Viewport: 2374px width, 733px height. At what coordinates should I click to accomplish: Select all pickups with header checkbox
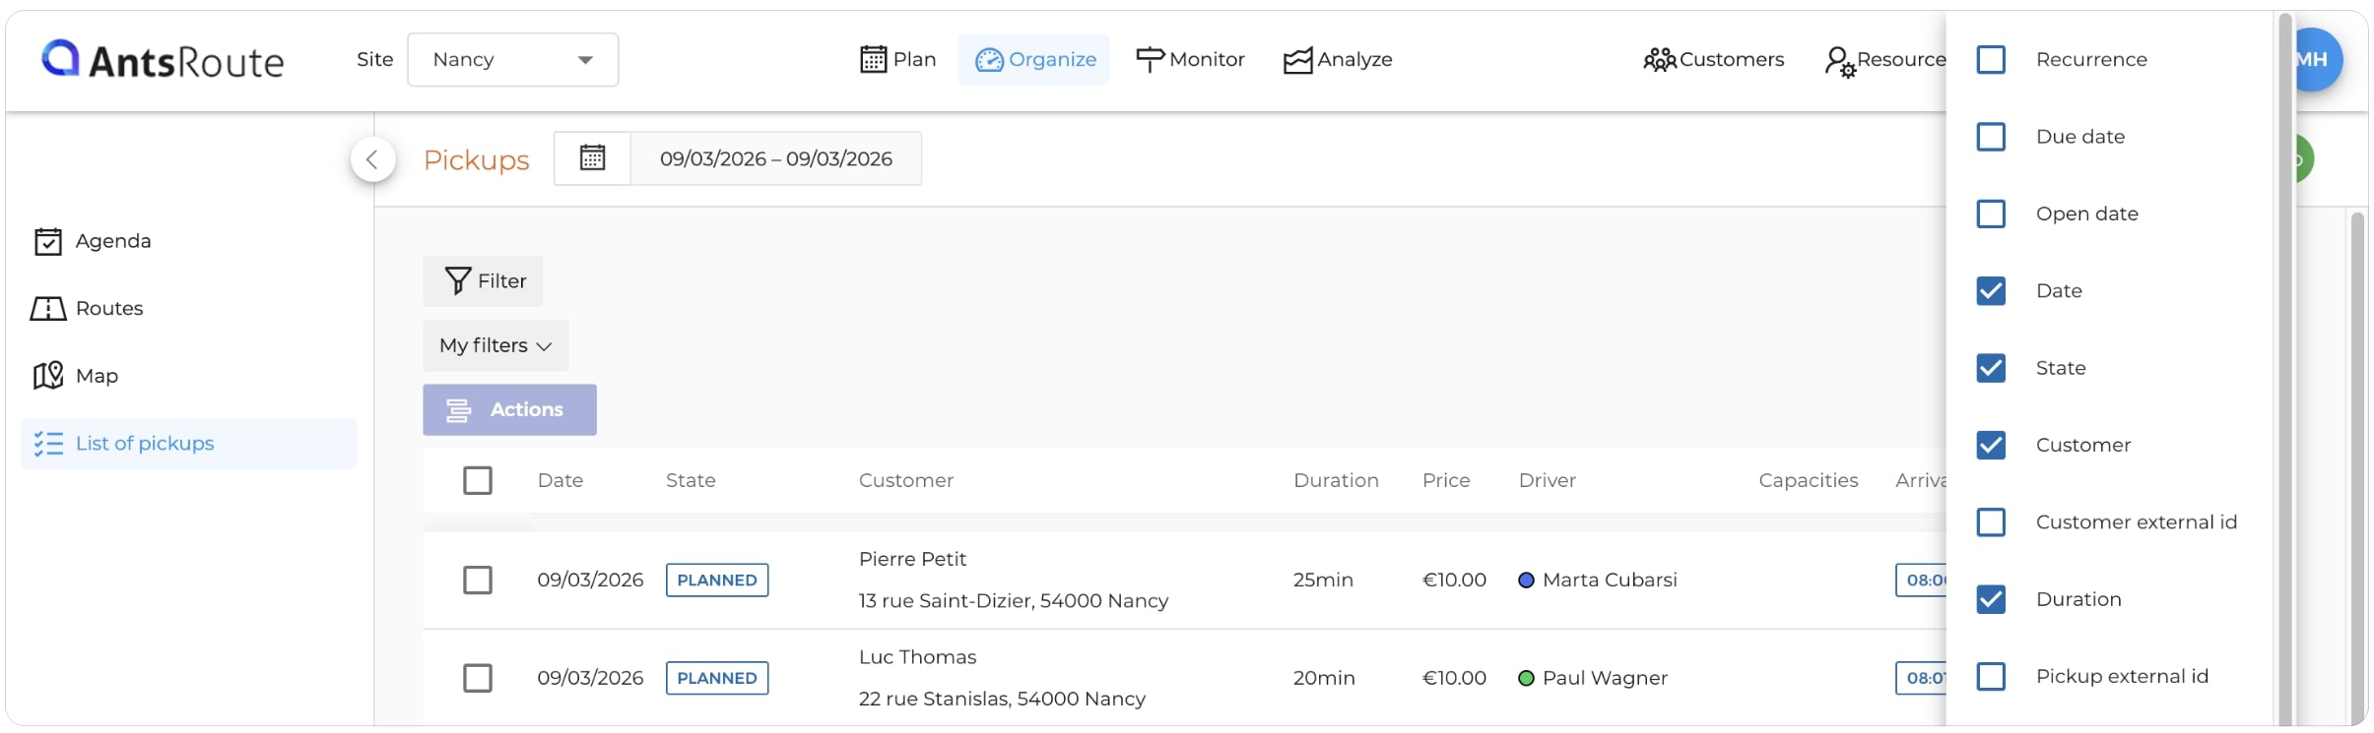point(478,480)
